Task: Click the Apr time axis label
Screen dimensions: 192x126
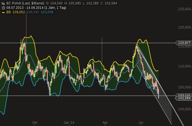Action: point(105,123)
